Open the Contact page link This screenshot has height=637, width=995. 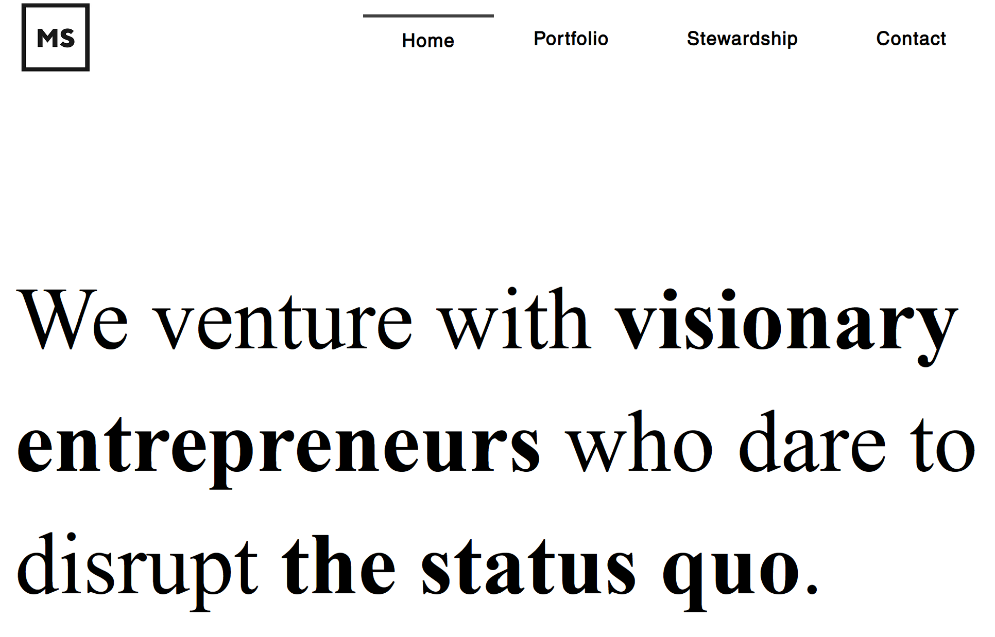coord(911,39)
